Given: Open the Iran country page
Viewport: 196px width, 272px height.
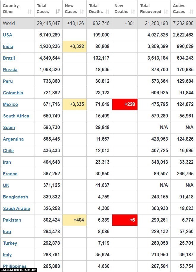Looking at the screenshot, I should tap(7, 162).
